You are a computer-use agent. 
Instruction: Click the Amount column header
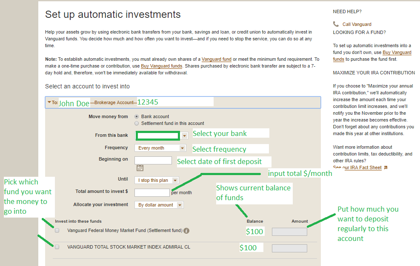[300, 221]
